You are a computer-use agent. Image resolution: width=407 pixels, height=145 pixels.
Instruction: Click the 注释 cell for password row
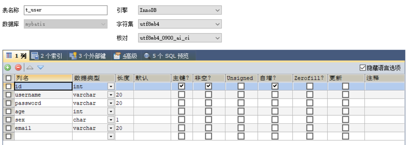pyautogui.click(x=385, y=103)
